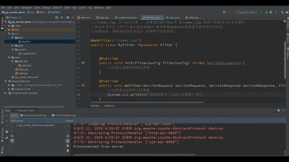
Task: Click the src breadcrumb in navigation bar
Action: [x=31, y=12]
